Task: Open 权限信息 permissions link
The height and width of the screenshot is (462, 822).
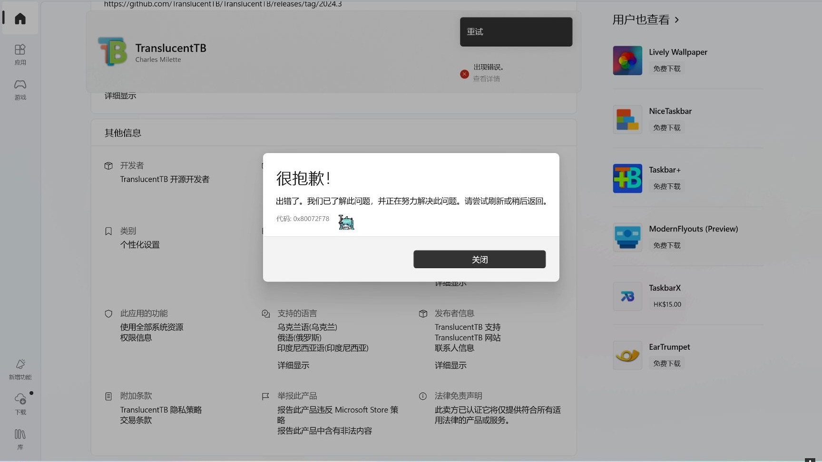Action: (x=136, y=337)
